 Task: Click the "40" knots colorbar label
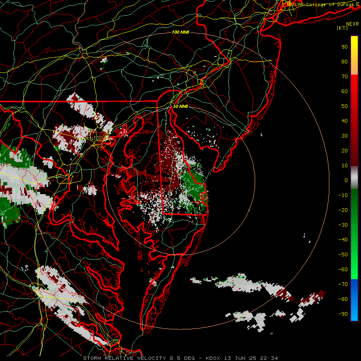click(345, 121)
